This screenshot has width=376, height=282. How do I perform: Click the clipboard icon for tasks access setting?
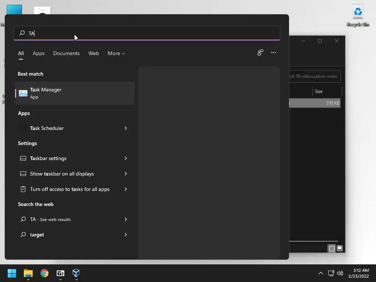click(23, 189)
